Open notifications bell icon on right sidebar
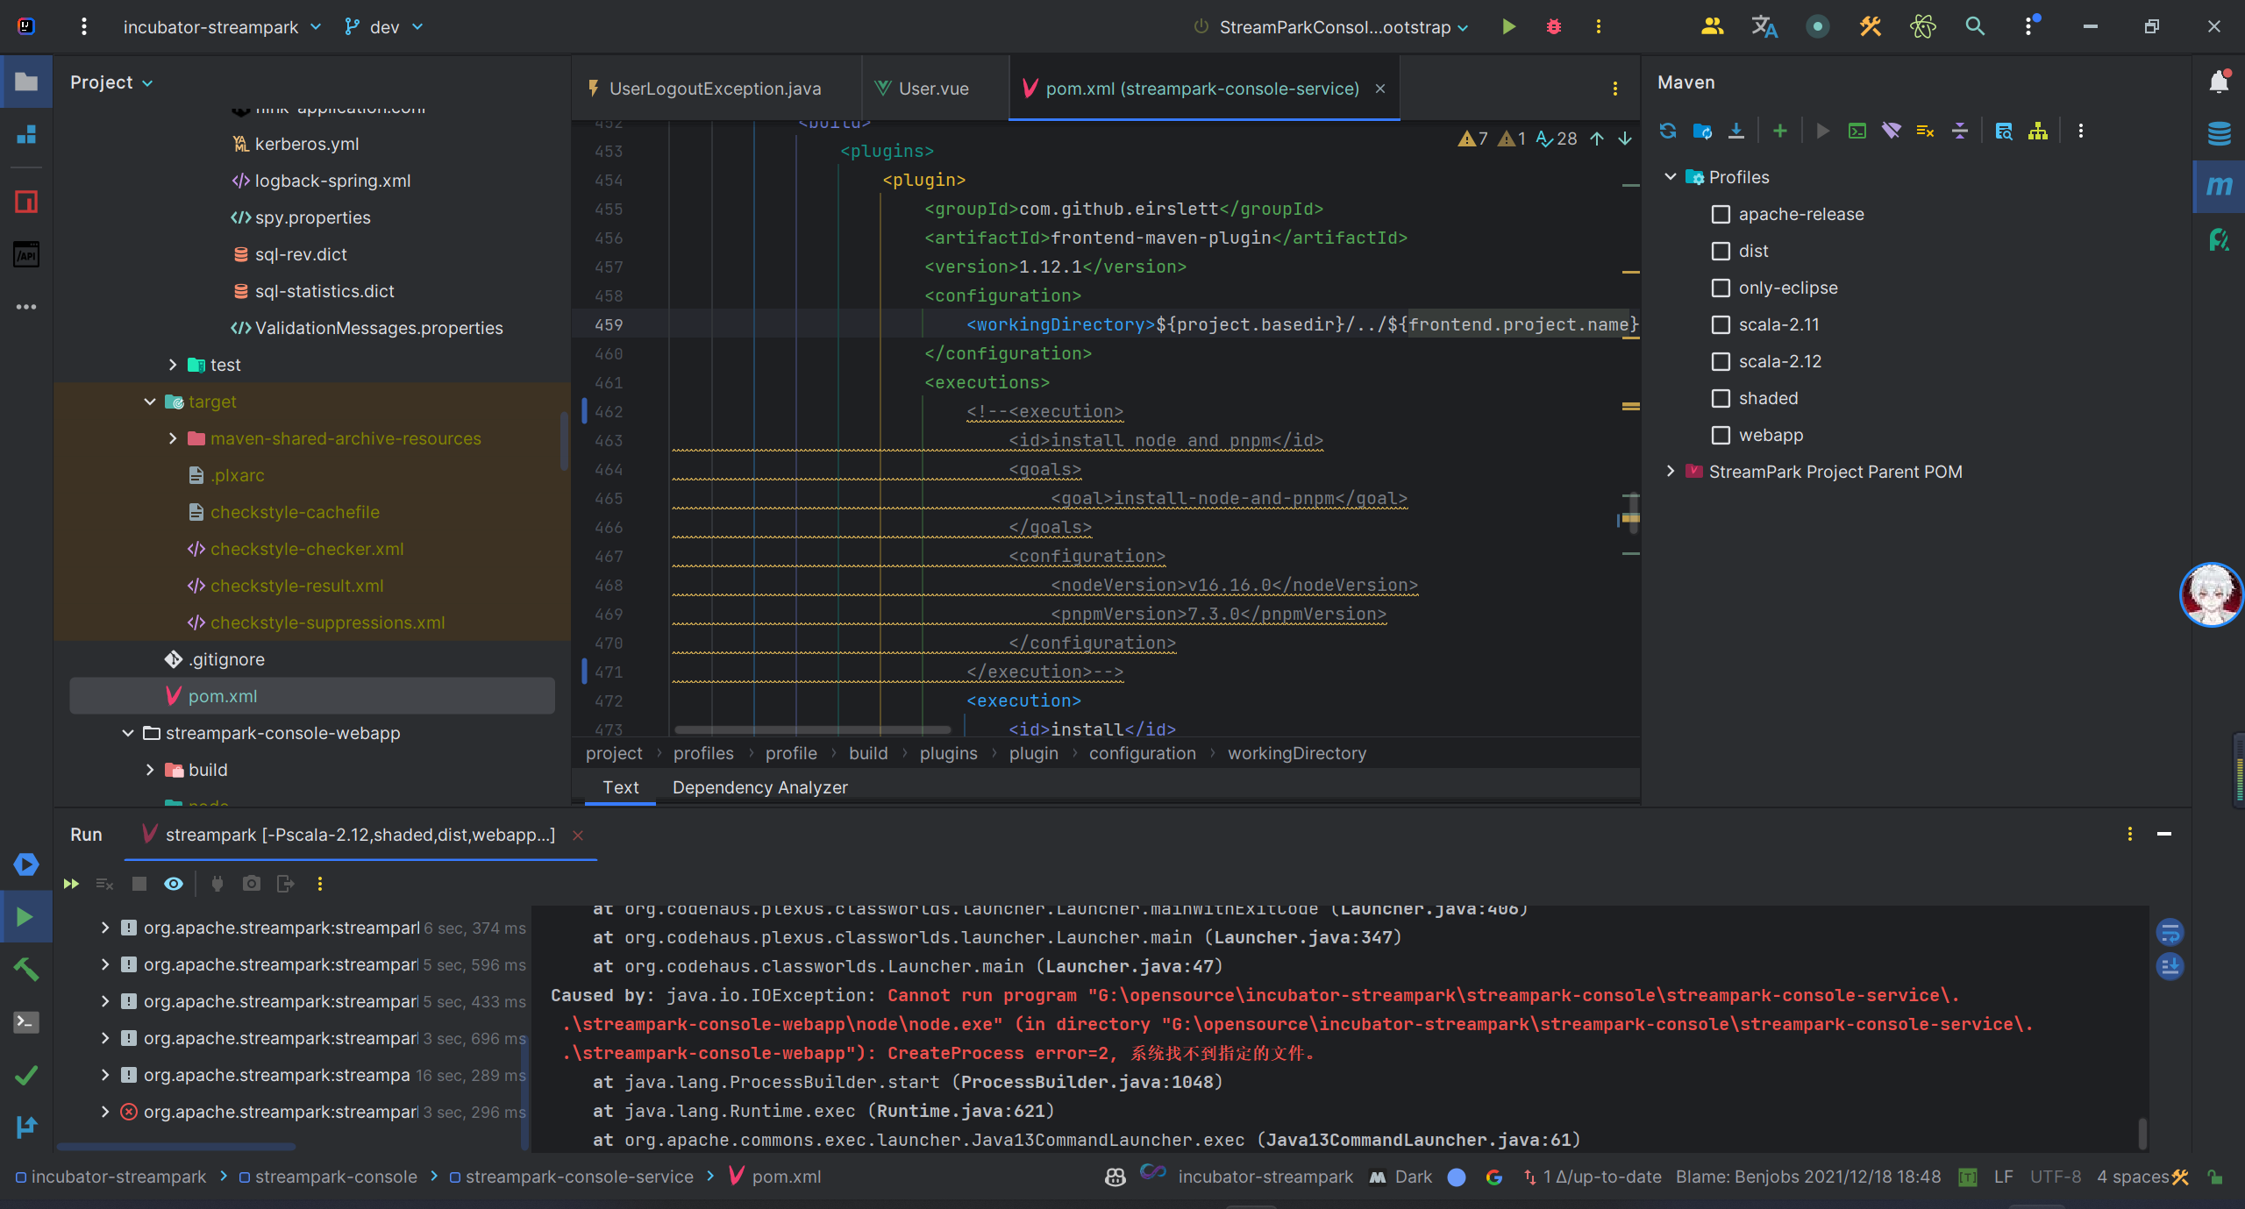The image size is (2245, 1209). click(2219, 82)
